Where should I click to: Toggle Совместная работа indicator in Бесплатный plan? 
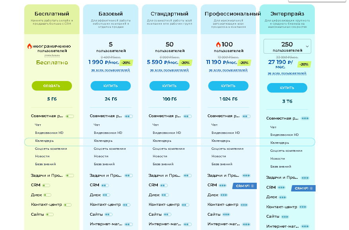(x=70, y=116)
